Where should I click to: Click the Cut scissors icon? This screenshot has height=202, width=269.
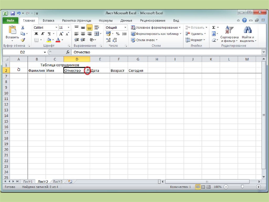tap(23, 28)
